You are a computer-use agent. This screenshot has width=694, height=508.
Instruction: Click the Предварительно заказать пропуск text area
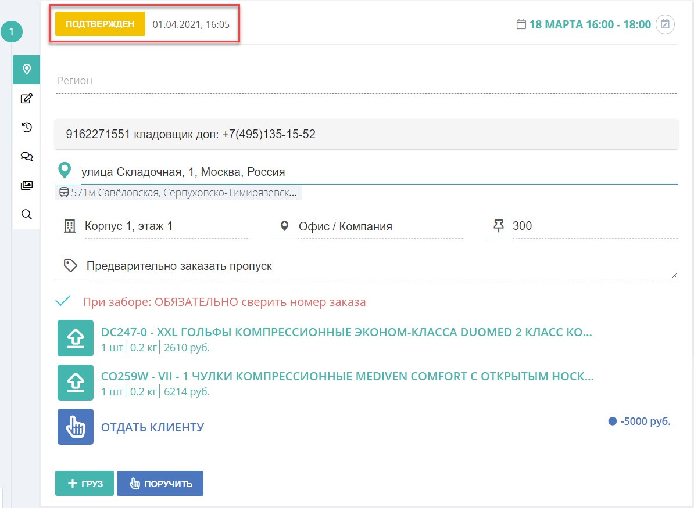(381, 266)
